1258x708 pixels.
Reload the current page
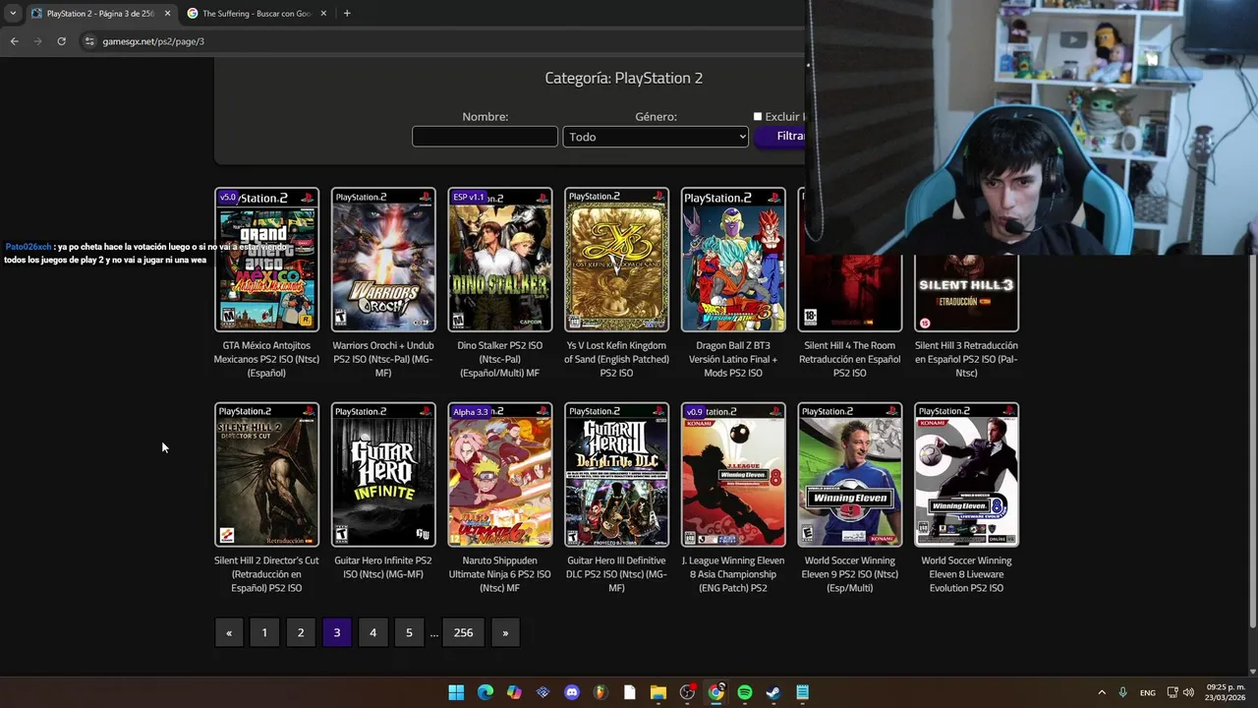pos(61,41)
